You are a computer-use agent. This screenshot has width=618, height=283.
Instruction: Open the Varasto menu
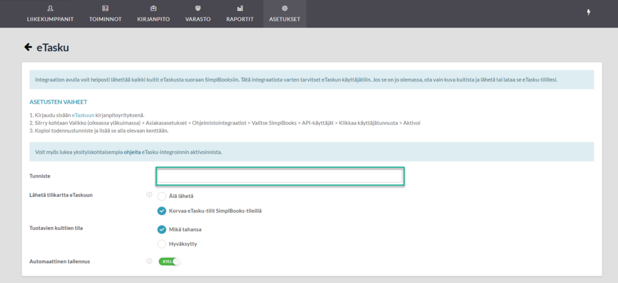(198, 14)
